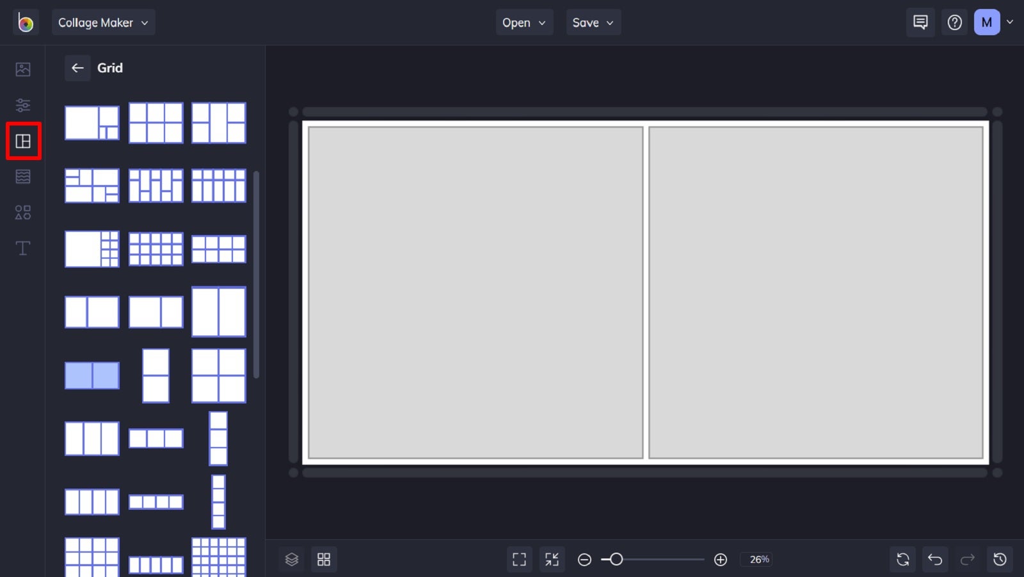Select the Edit settings sidebar icon

[22, 104]
